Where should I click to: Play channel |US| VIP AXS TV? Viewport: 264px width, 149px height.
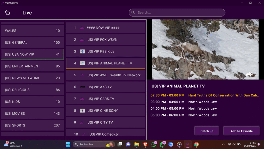(x=105, y=87)
